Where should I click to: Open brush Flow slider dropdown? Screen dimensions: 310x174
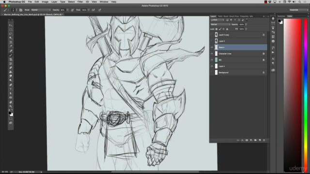(x=89, y=10)
